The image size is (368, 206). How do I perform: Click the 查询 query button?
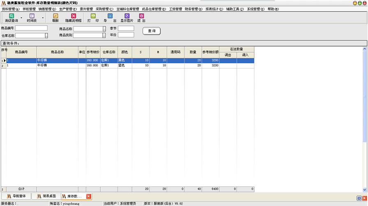[151, 31]
